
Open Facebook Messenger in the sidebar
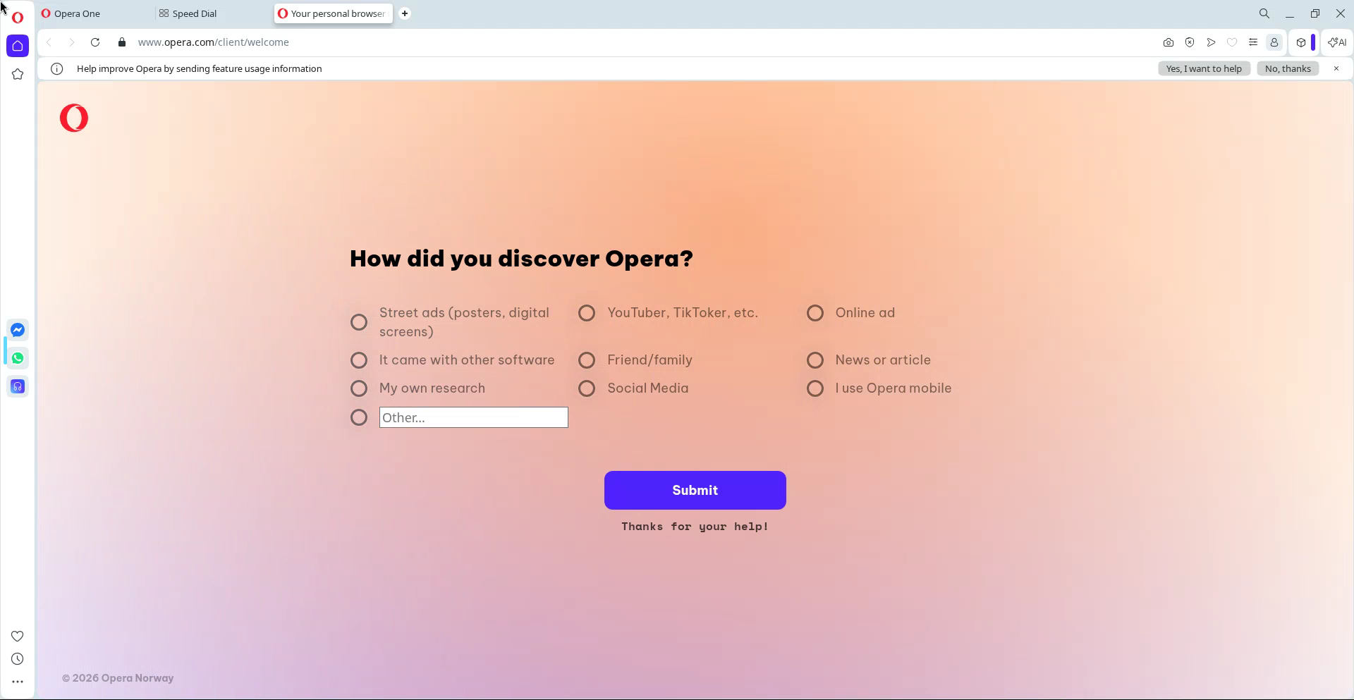(18, 330)
